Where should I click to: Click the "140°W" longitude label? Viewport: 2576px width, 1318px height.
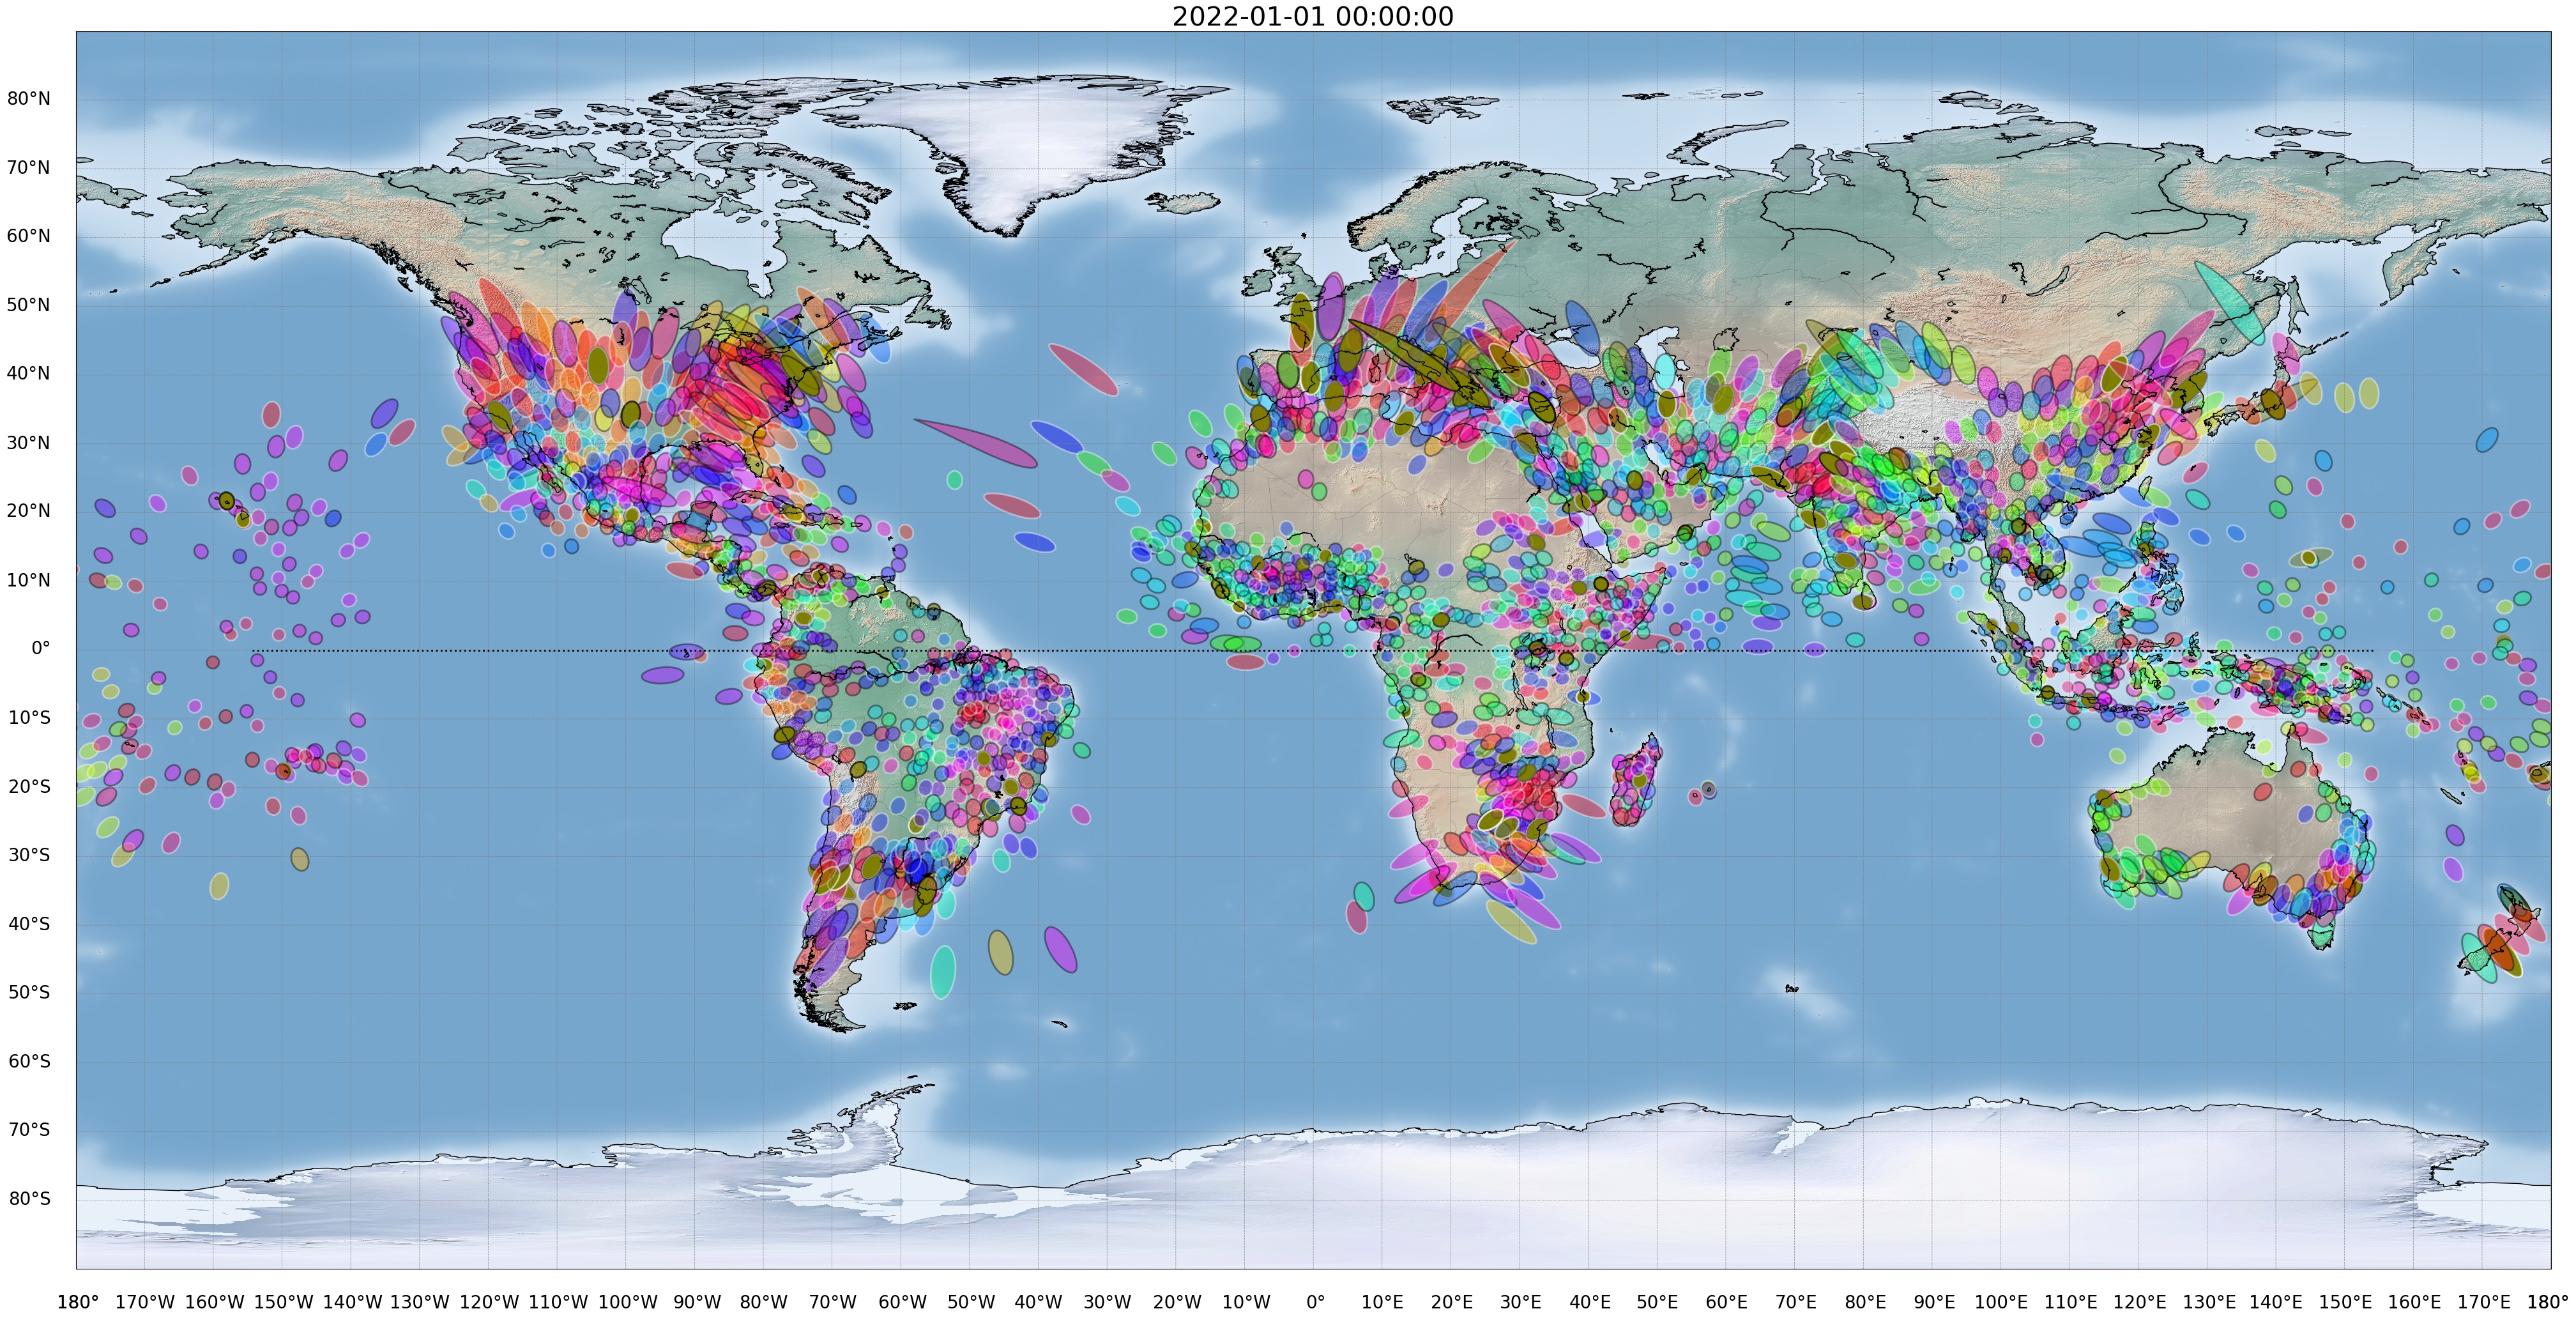click(352, 1302)
